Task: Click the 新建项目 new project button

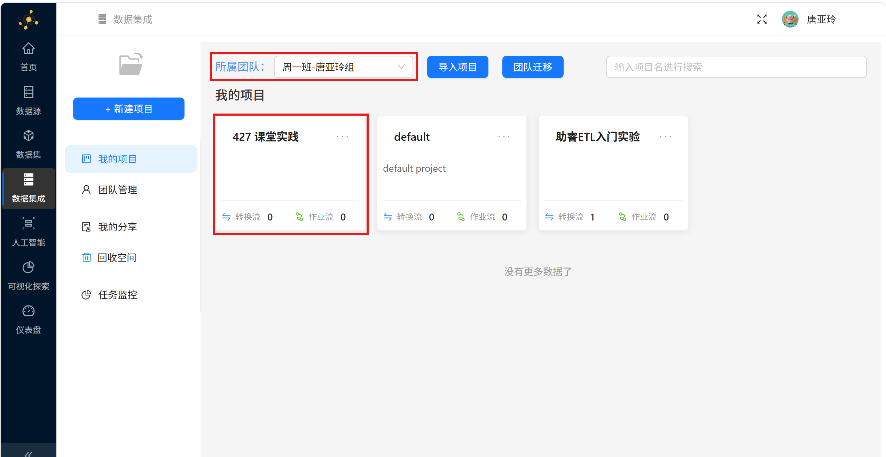Action: (x=129, y=109)
